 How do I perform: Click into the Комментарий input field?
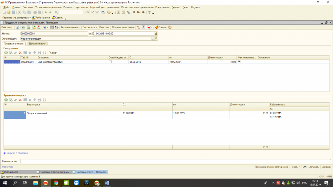point(176,161)
